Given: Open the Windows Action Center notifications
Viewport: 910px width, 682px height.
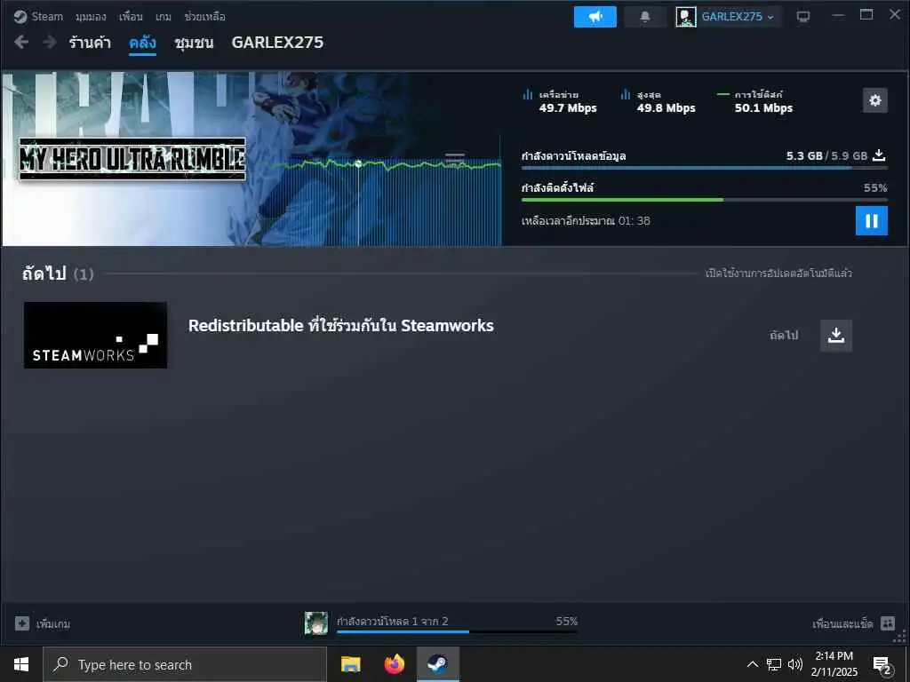Looking at the screenshot, I should tap(882, 664).
